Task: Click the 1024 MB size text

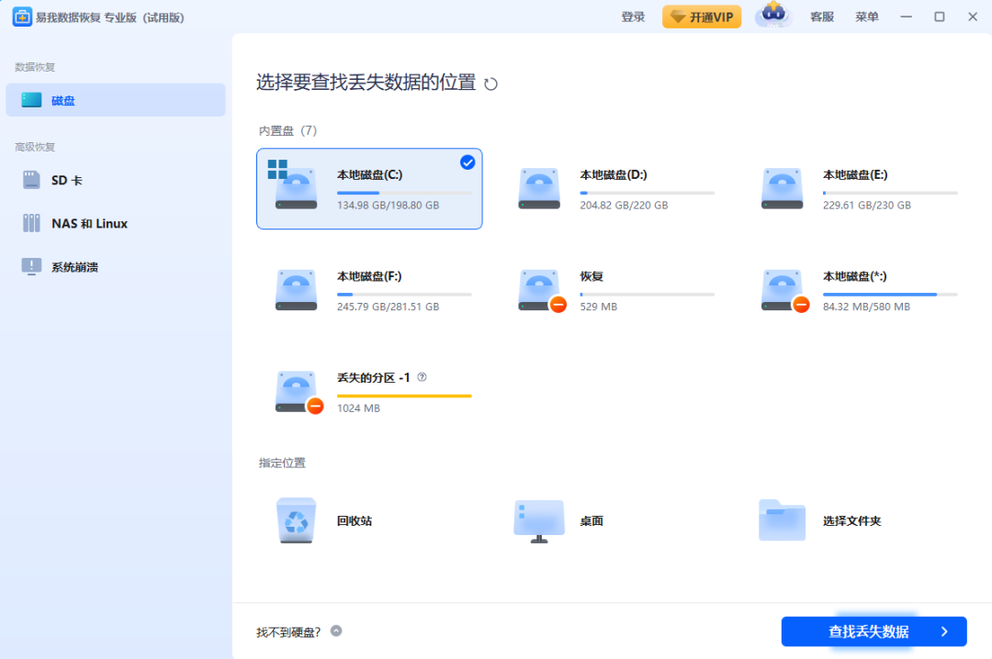Action: [358, 408]
